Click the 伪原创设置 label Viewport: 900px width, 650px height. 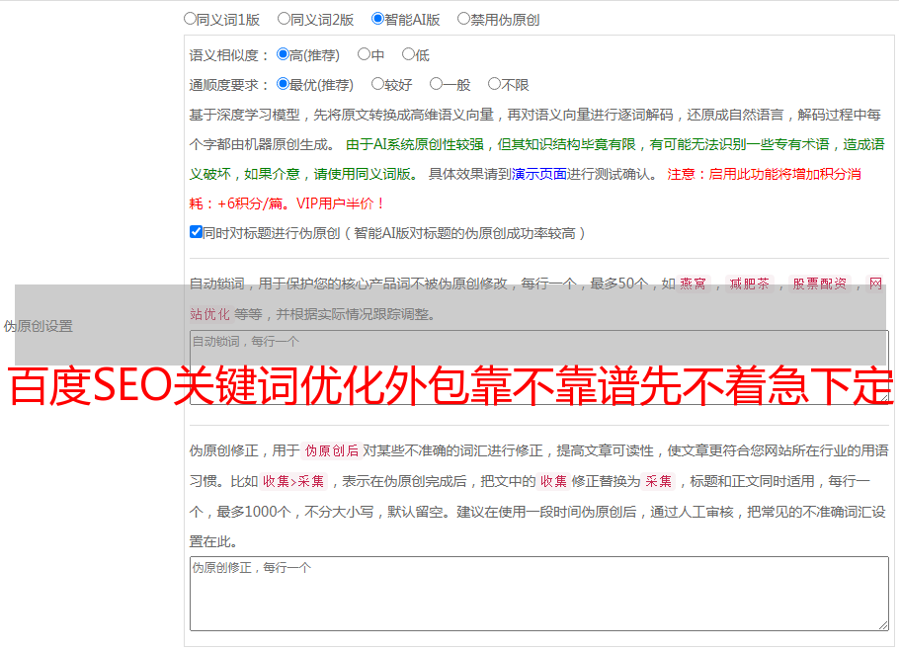(x=38, y=326)
